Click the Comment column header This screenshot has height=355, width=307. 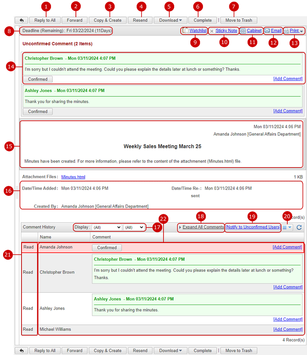click(197, 237)
